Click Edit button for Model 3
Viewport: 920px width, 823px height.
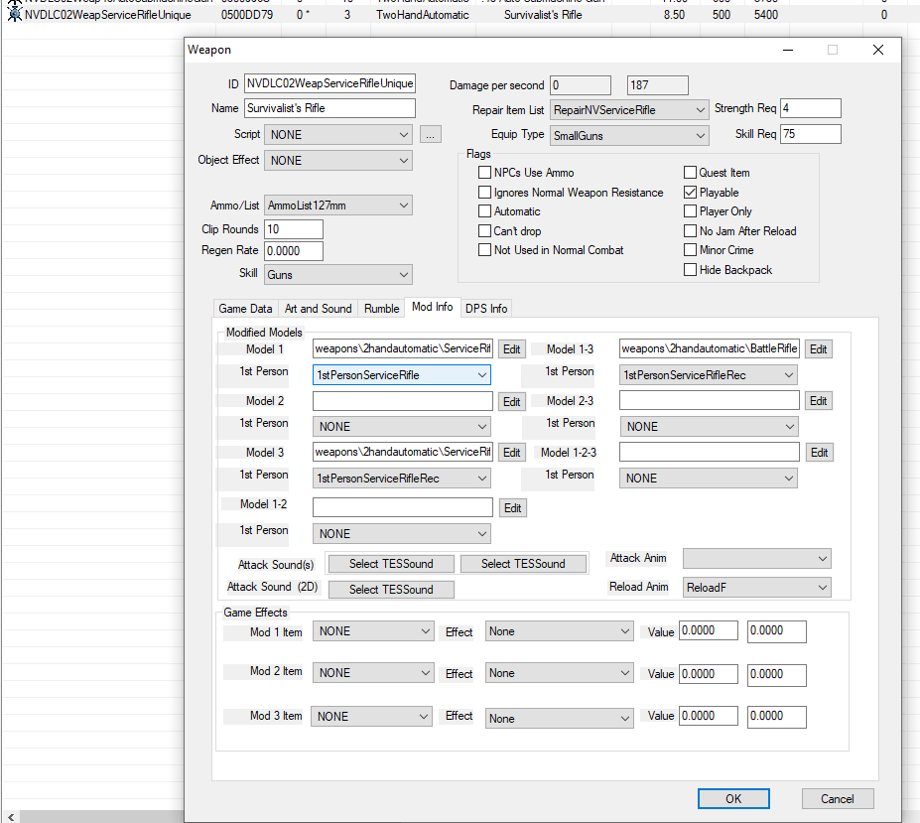click(x=512, y=453)
